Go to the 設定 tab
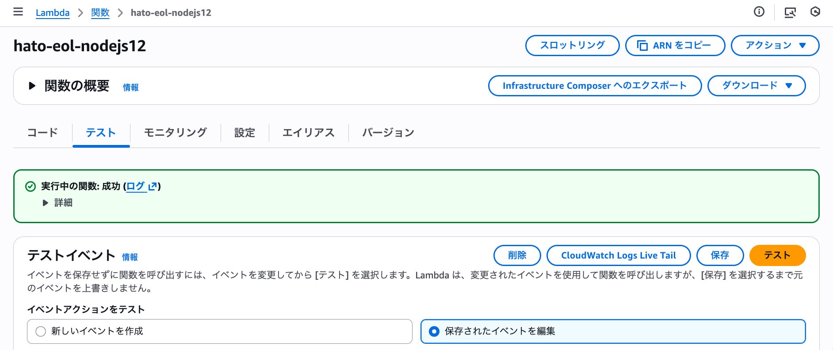This screenshot has width=833, height=350. pyautogui.click(x=245, y=133)
